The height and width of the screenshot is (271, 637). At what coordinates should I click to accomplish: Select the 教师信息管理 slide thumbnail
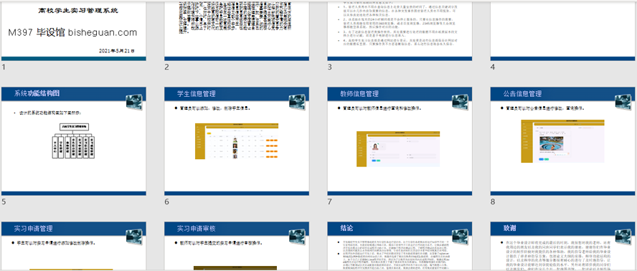400,141
